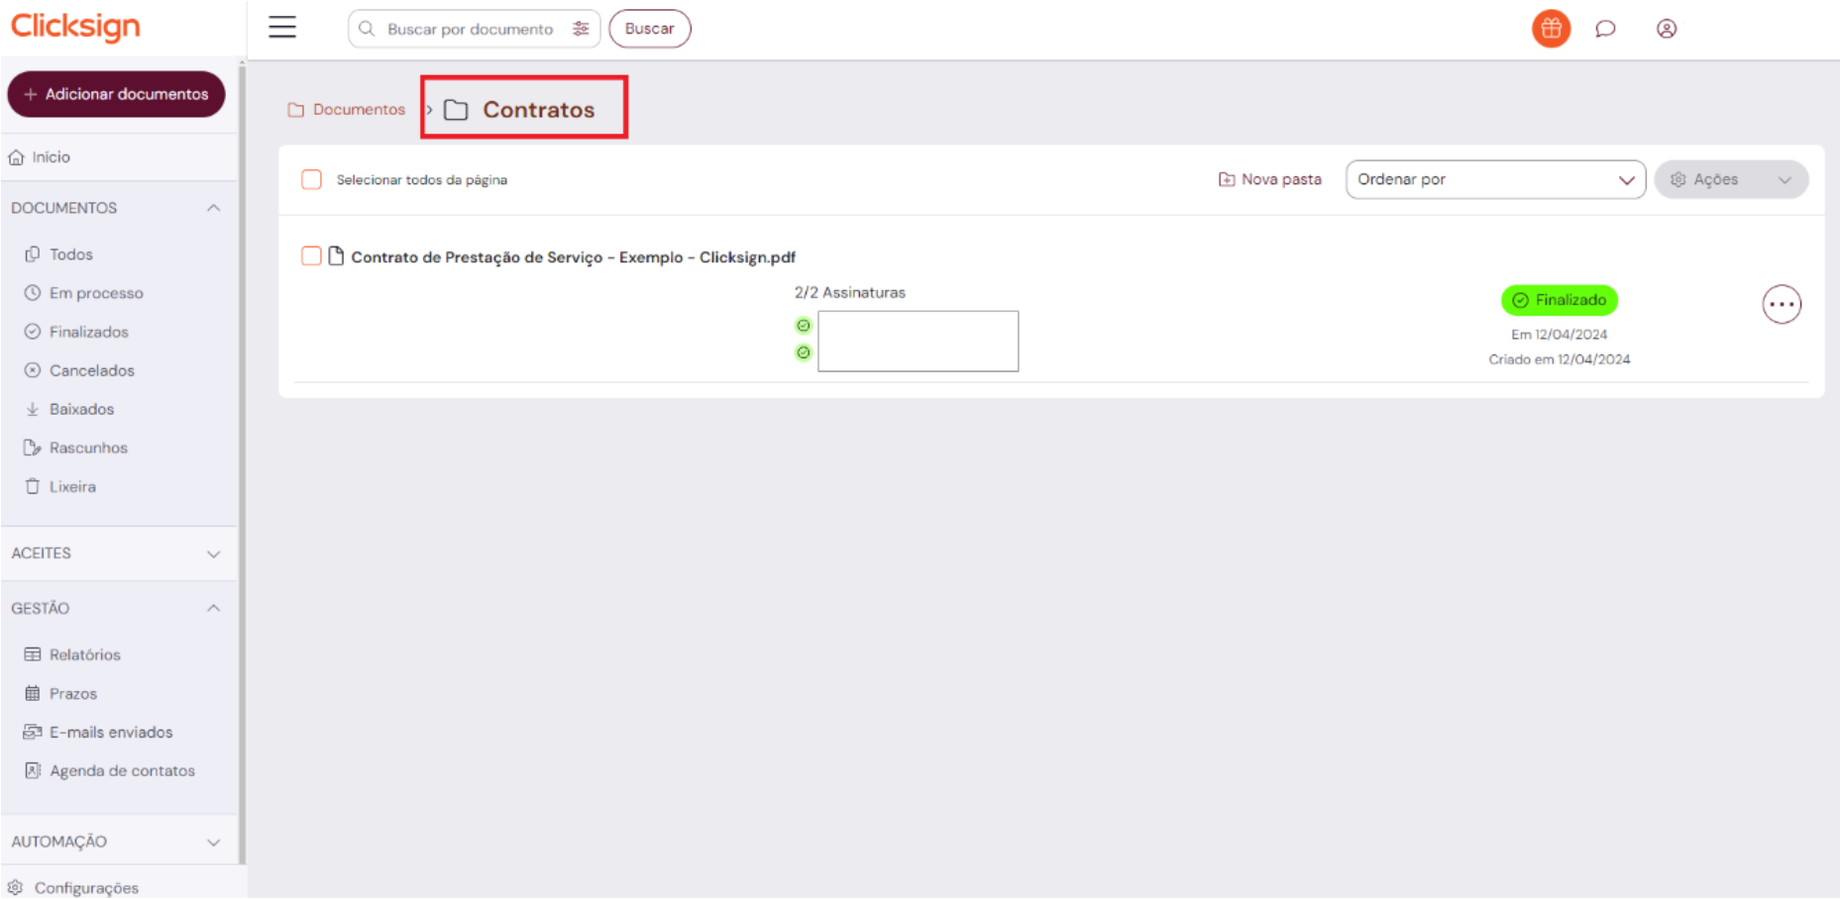
Task: Open the three-dots document options menu
Action: 1781,304
